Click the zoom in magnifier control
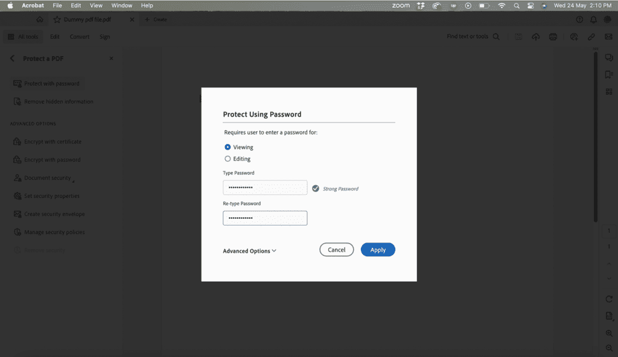618x357 pixels. tap(608, 333)
